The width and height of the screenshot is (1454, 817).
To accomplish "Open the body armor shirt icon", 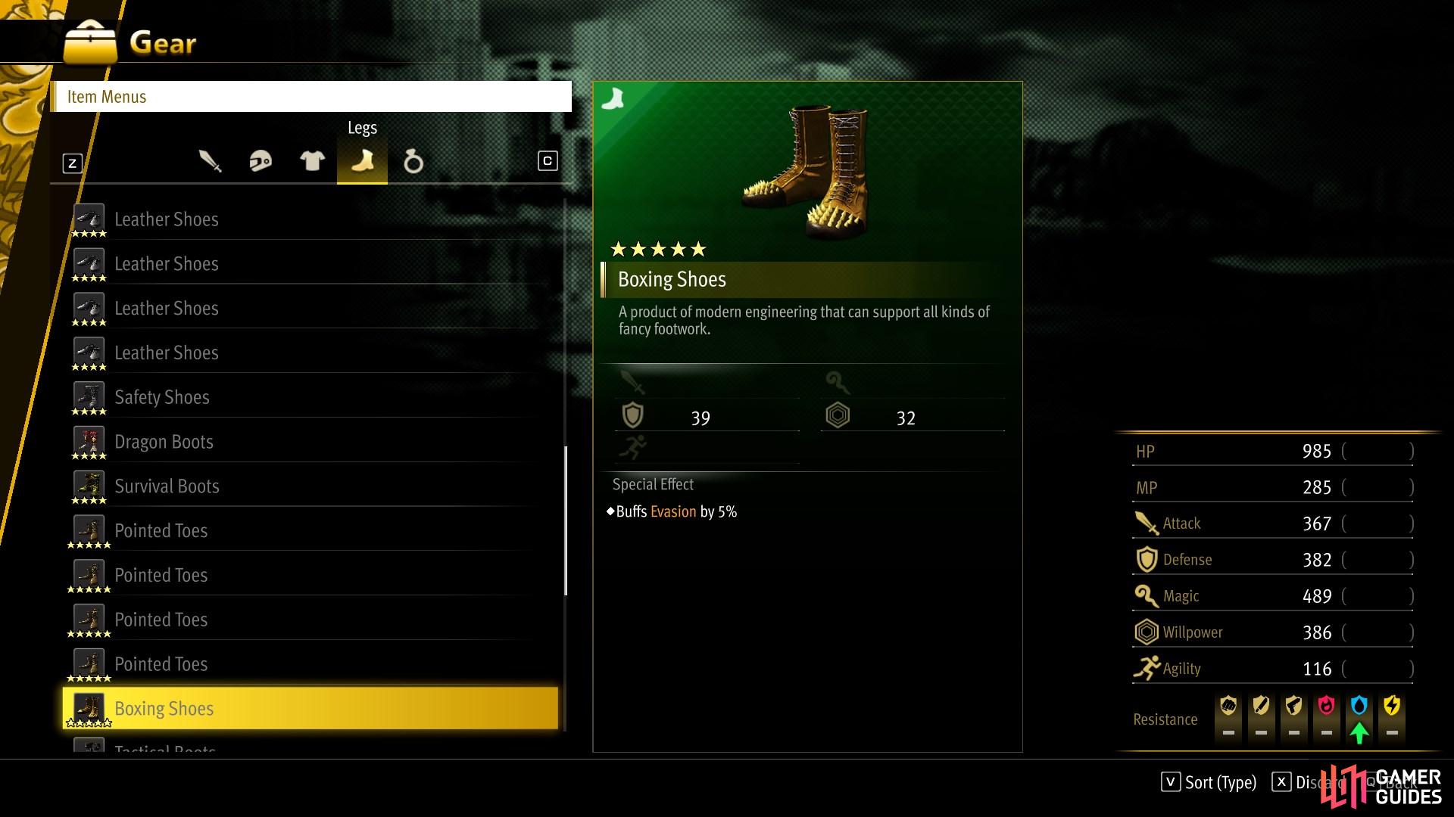I will tap(312, 161).
